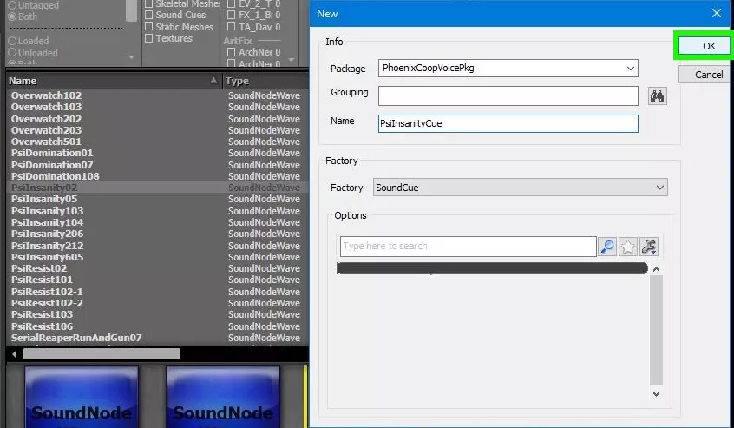Select Overwatch501 in the asset list

(46, 142)
